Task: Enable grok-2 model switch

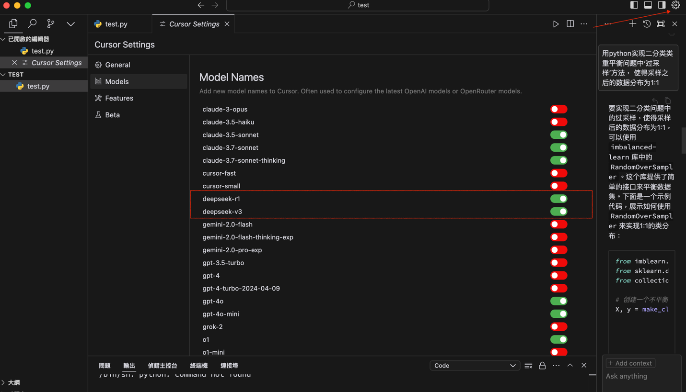Action: 558,327
